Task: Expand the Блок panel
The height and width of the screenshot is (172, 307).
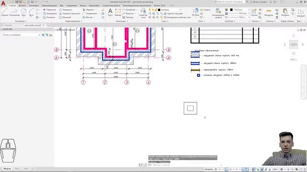Action: point(201,21)
